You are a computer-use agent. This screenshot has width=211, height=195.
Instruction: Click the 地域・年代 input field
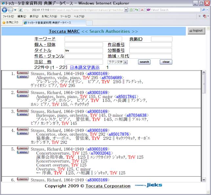pyautogui.click(x=151, y=56)
